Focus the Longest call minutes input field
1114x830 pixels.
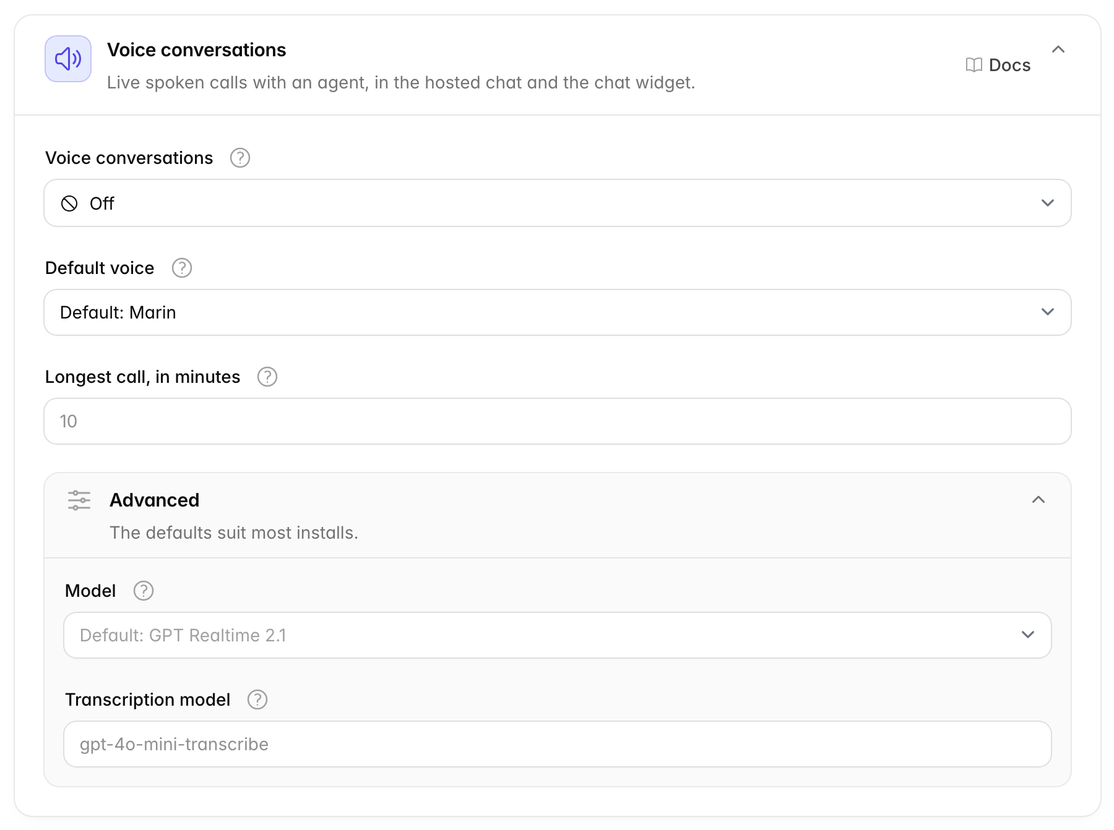coord(557,421)
